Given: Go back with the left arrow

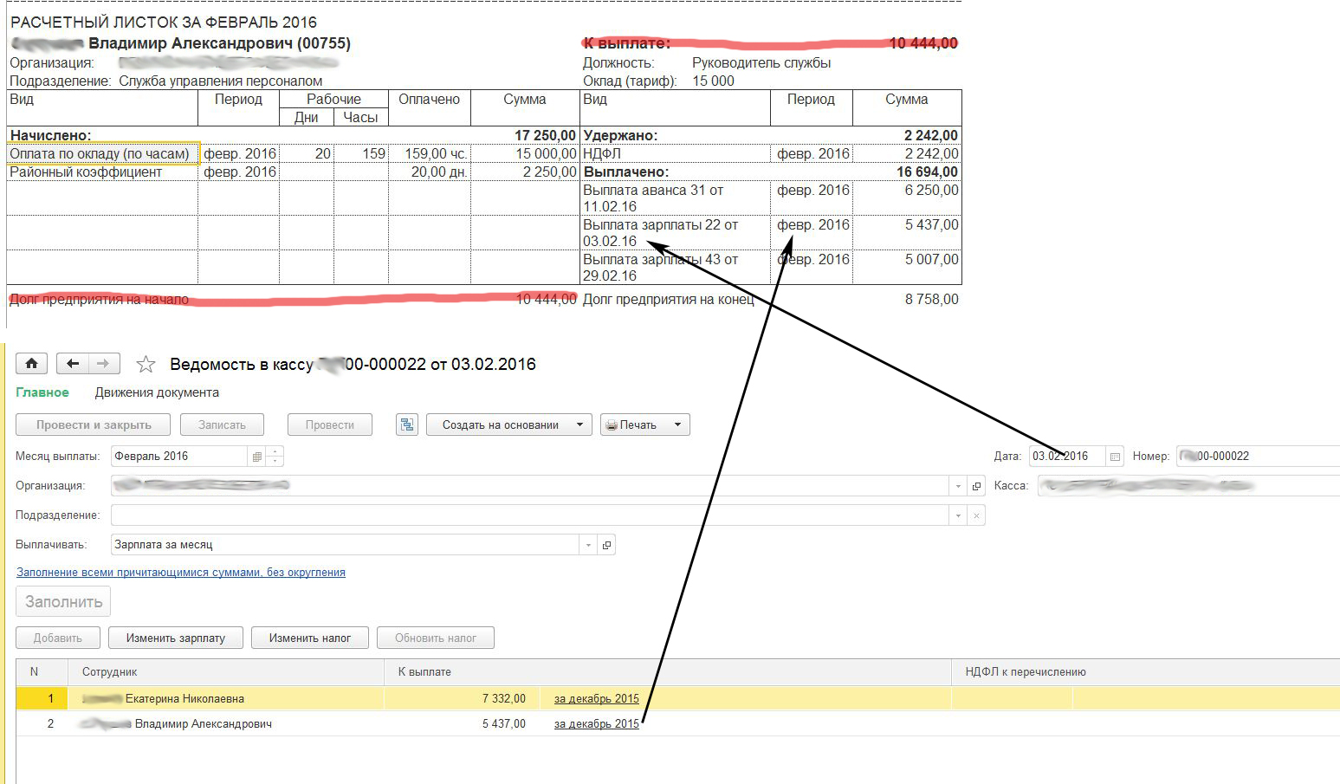Looking at the screenshot, I should click(x=73, y=364).
